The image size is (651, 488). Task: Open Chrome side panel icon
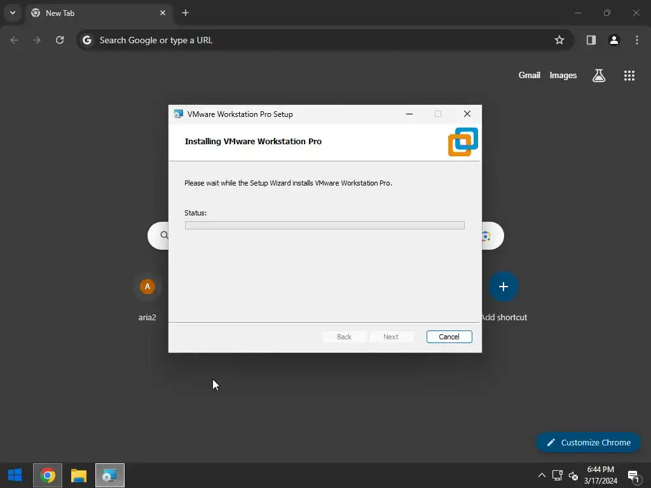tap(591, 40)
